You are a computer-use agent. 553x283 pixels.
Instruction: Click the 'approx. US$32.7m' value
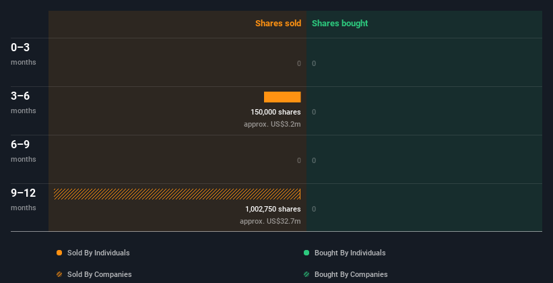coord(270,221)
